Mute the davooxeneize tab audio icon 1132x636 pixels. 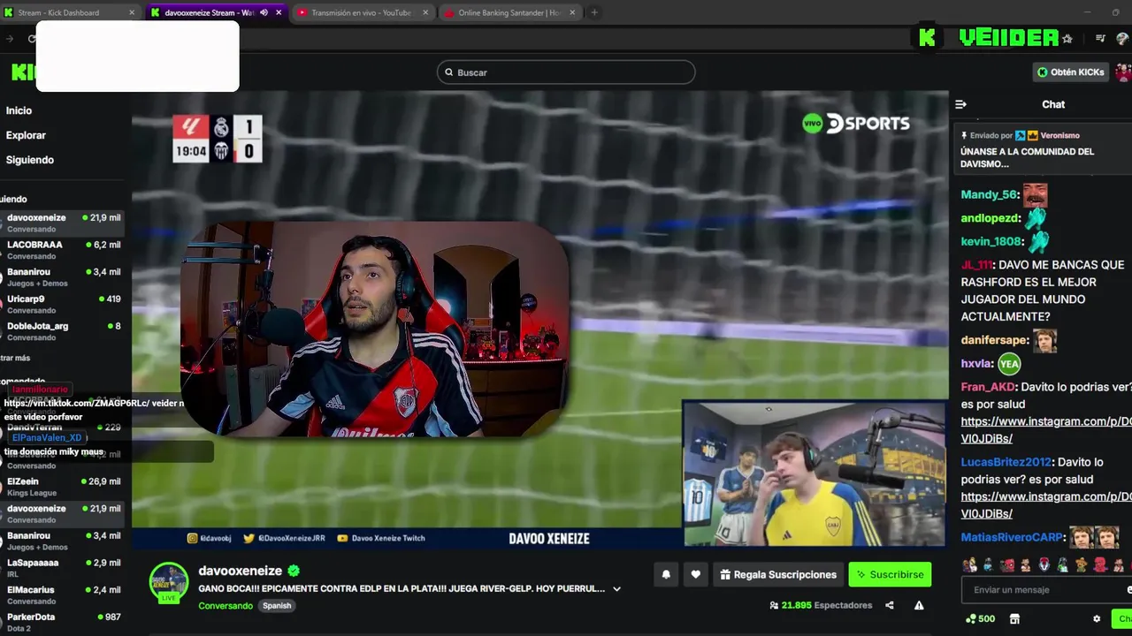coord(264,12)
